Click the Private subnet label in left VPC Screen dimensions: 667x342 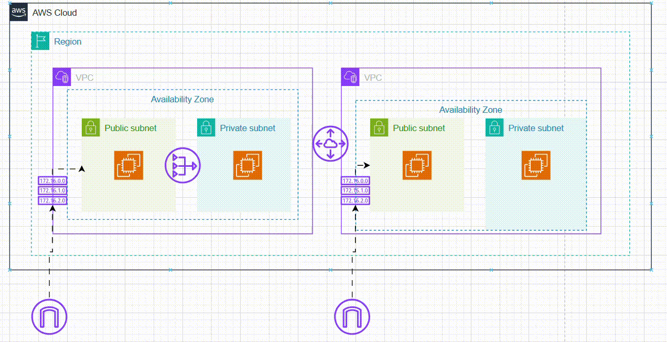point(248,127)
